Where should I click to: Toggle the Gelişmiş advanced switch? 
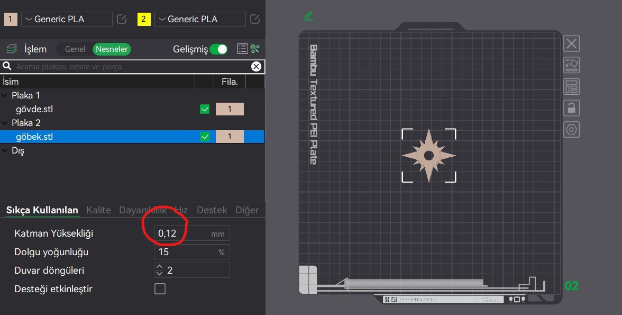pyautogui.click(x=218, y=49)
